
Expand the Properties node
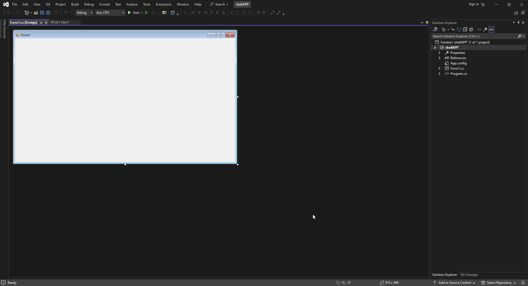pos(439,53)
